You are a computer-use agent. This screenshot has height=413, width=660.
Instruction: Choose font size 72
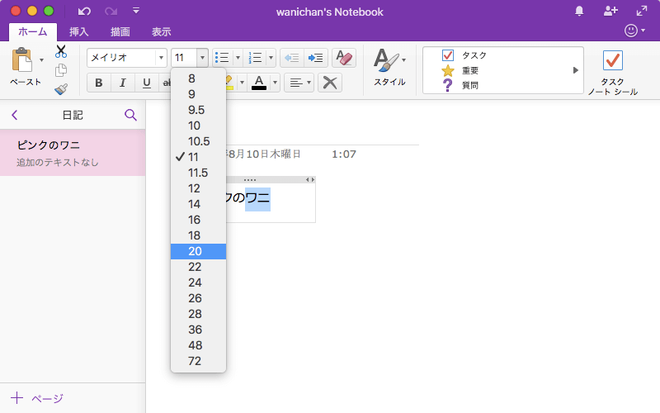[x=198, y=361]
